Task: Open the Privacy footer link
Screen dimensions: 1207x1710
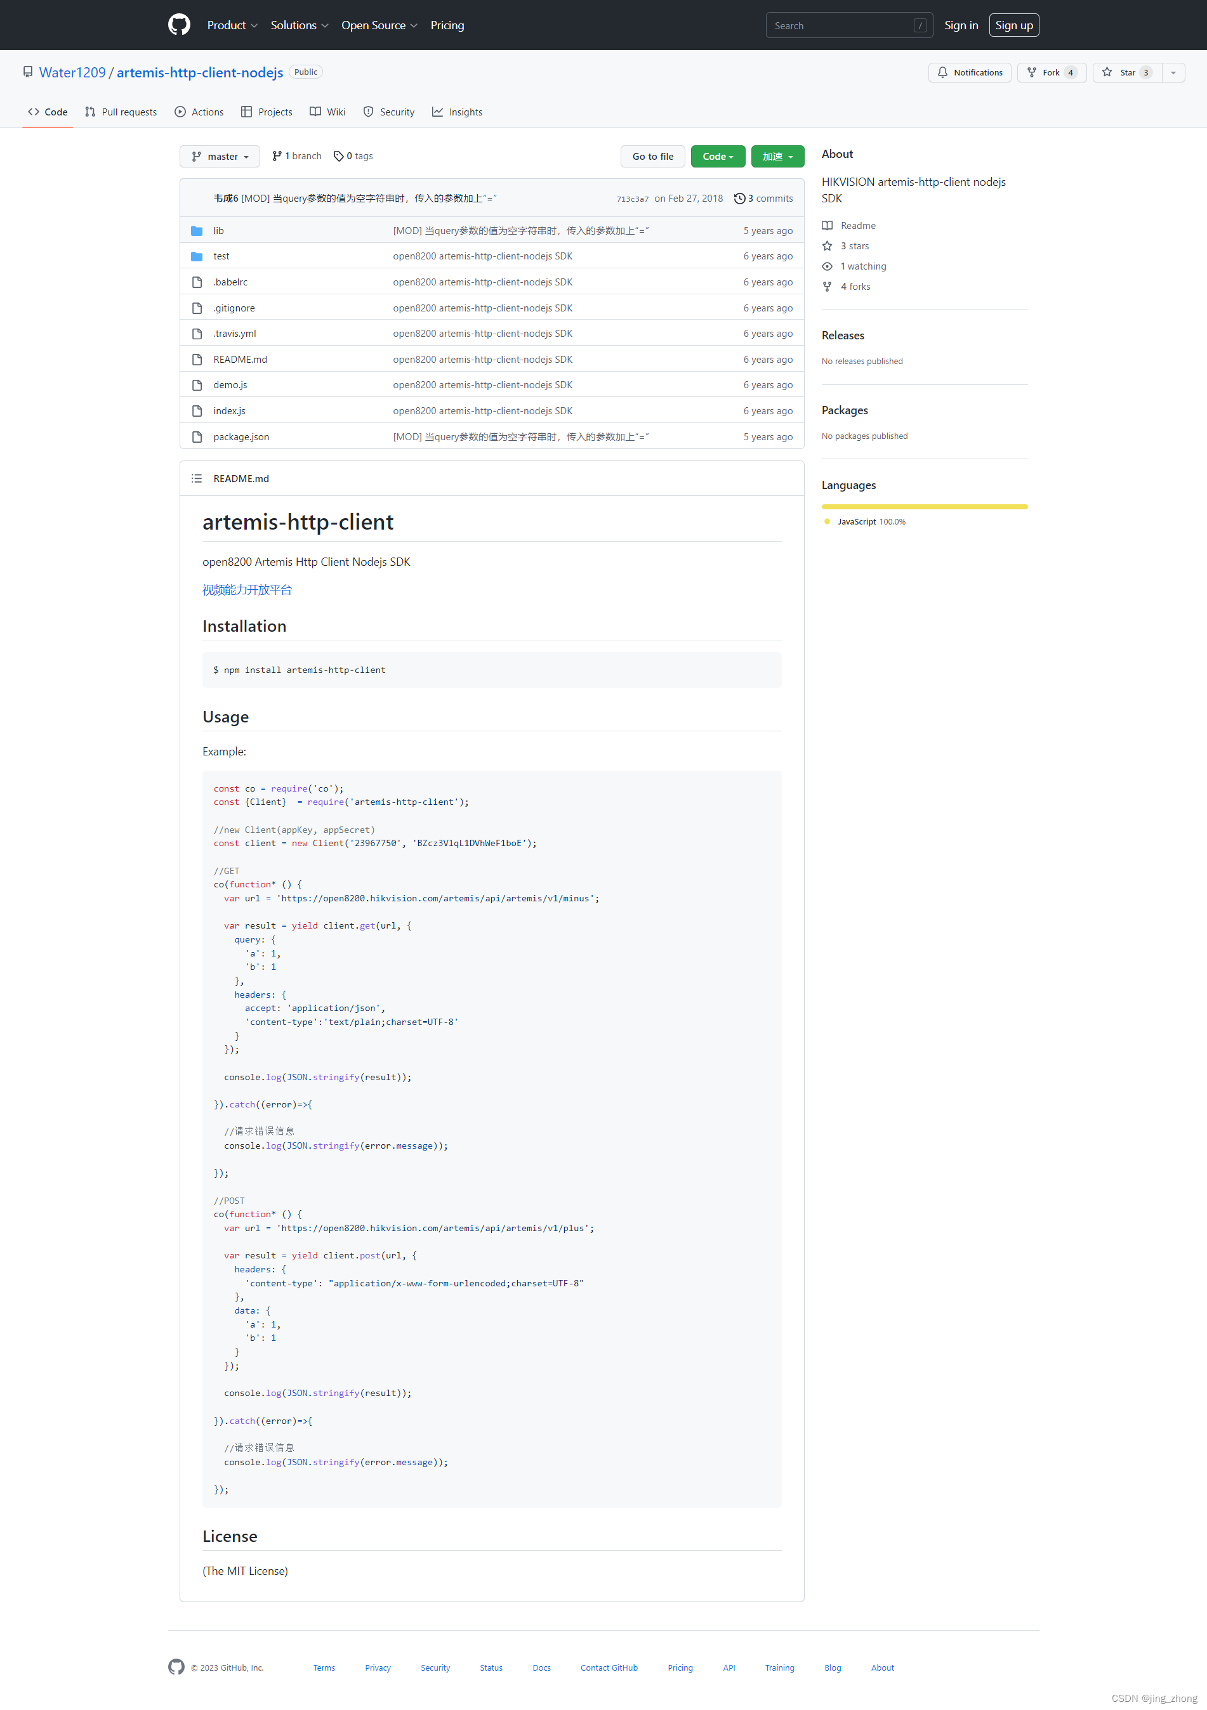Action: point(378,1668)
